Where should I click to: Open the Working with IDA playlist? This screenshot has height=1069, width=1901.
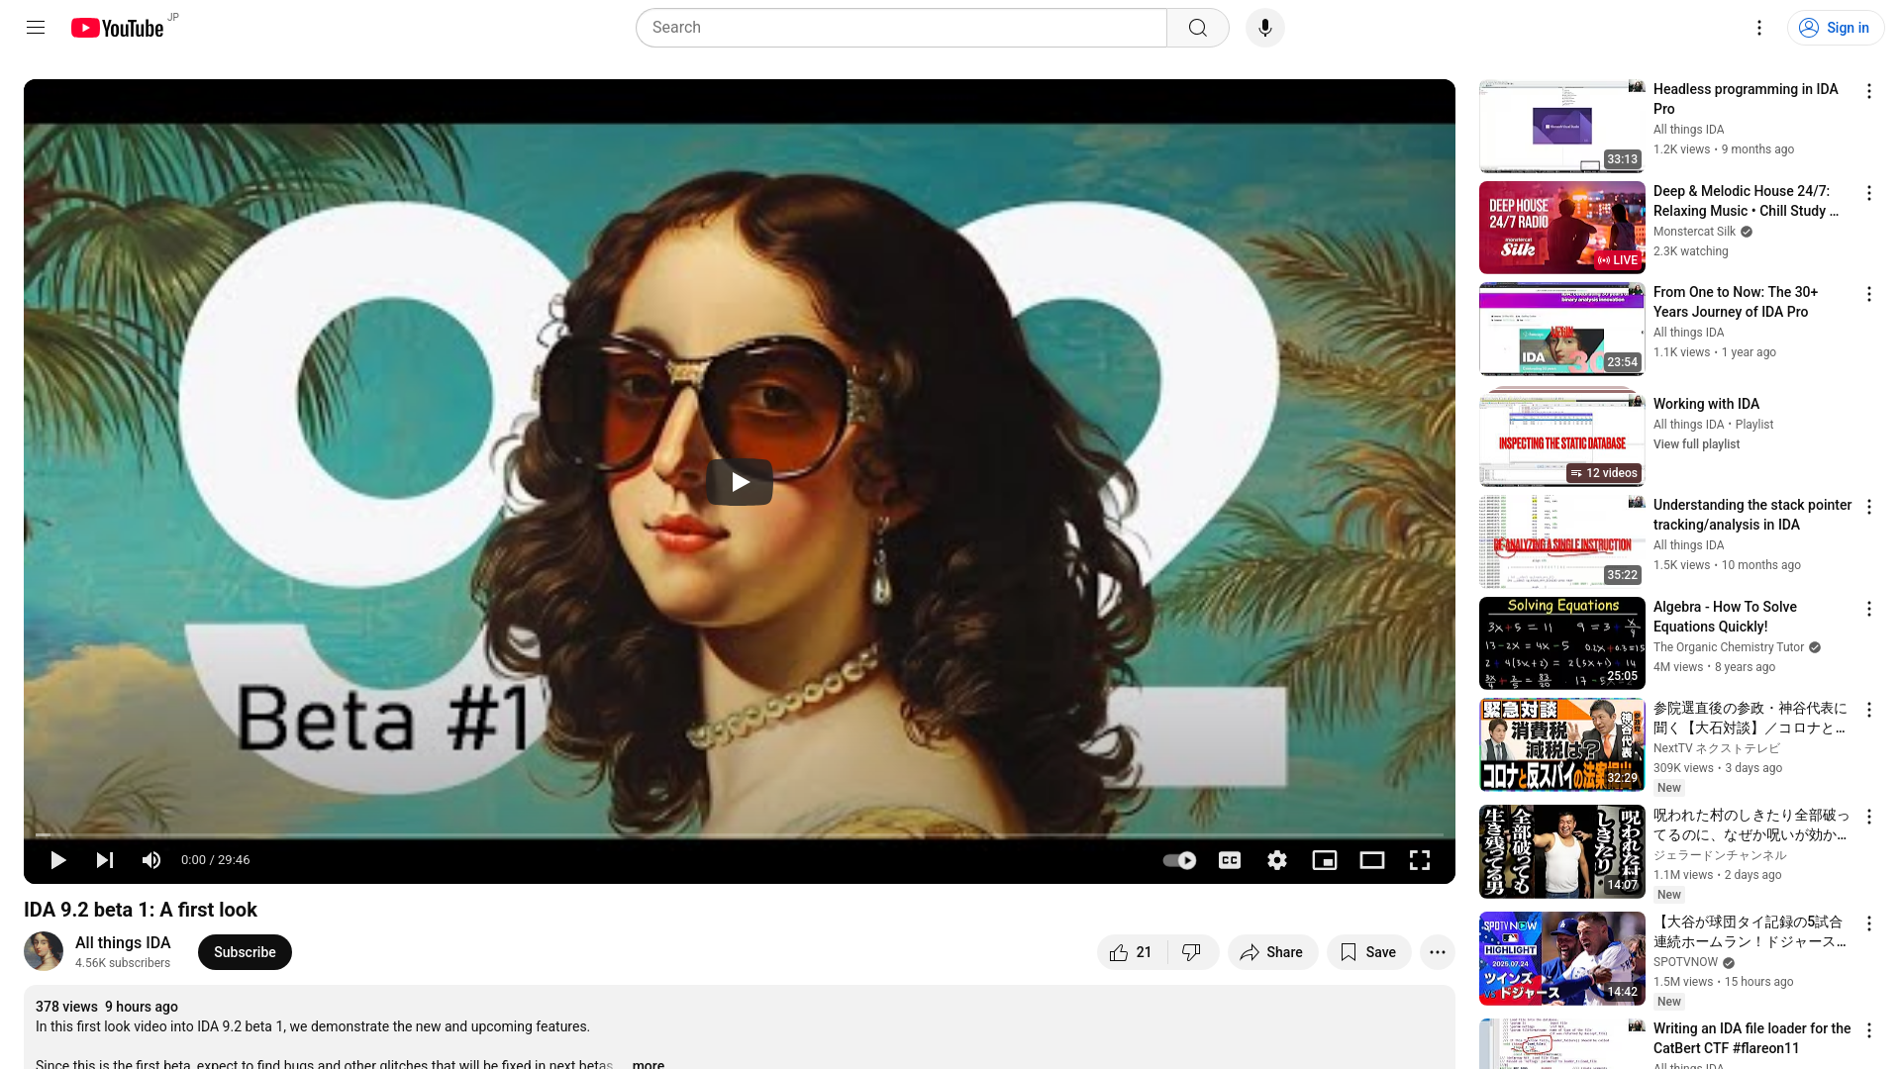(1706, 404)
